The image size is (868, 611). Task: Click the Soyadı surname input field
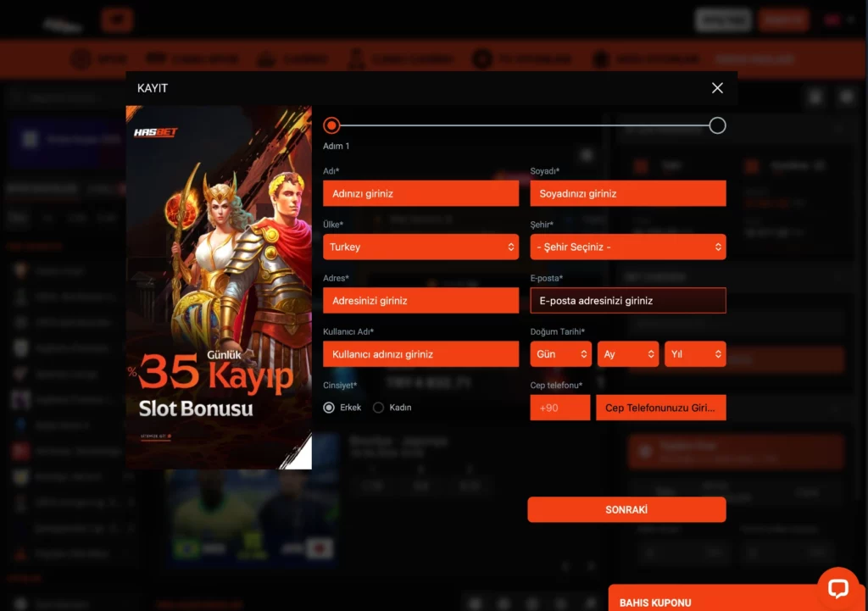tap(628, 193)
